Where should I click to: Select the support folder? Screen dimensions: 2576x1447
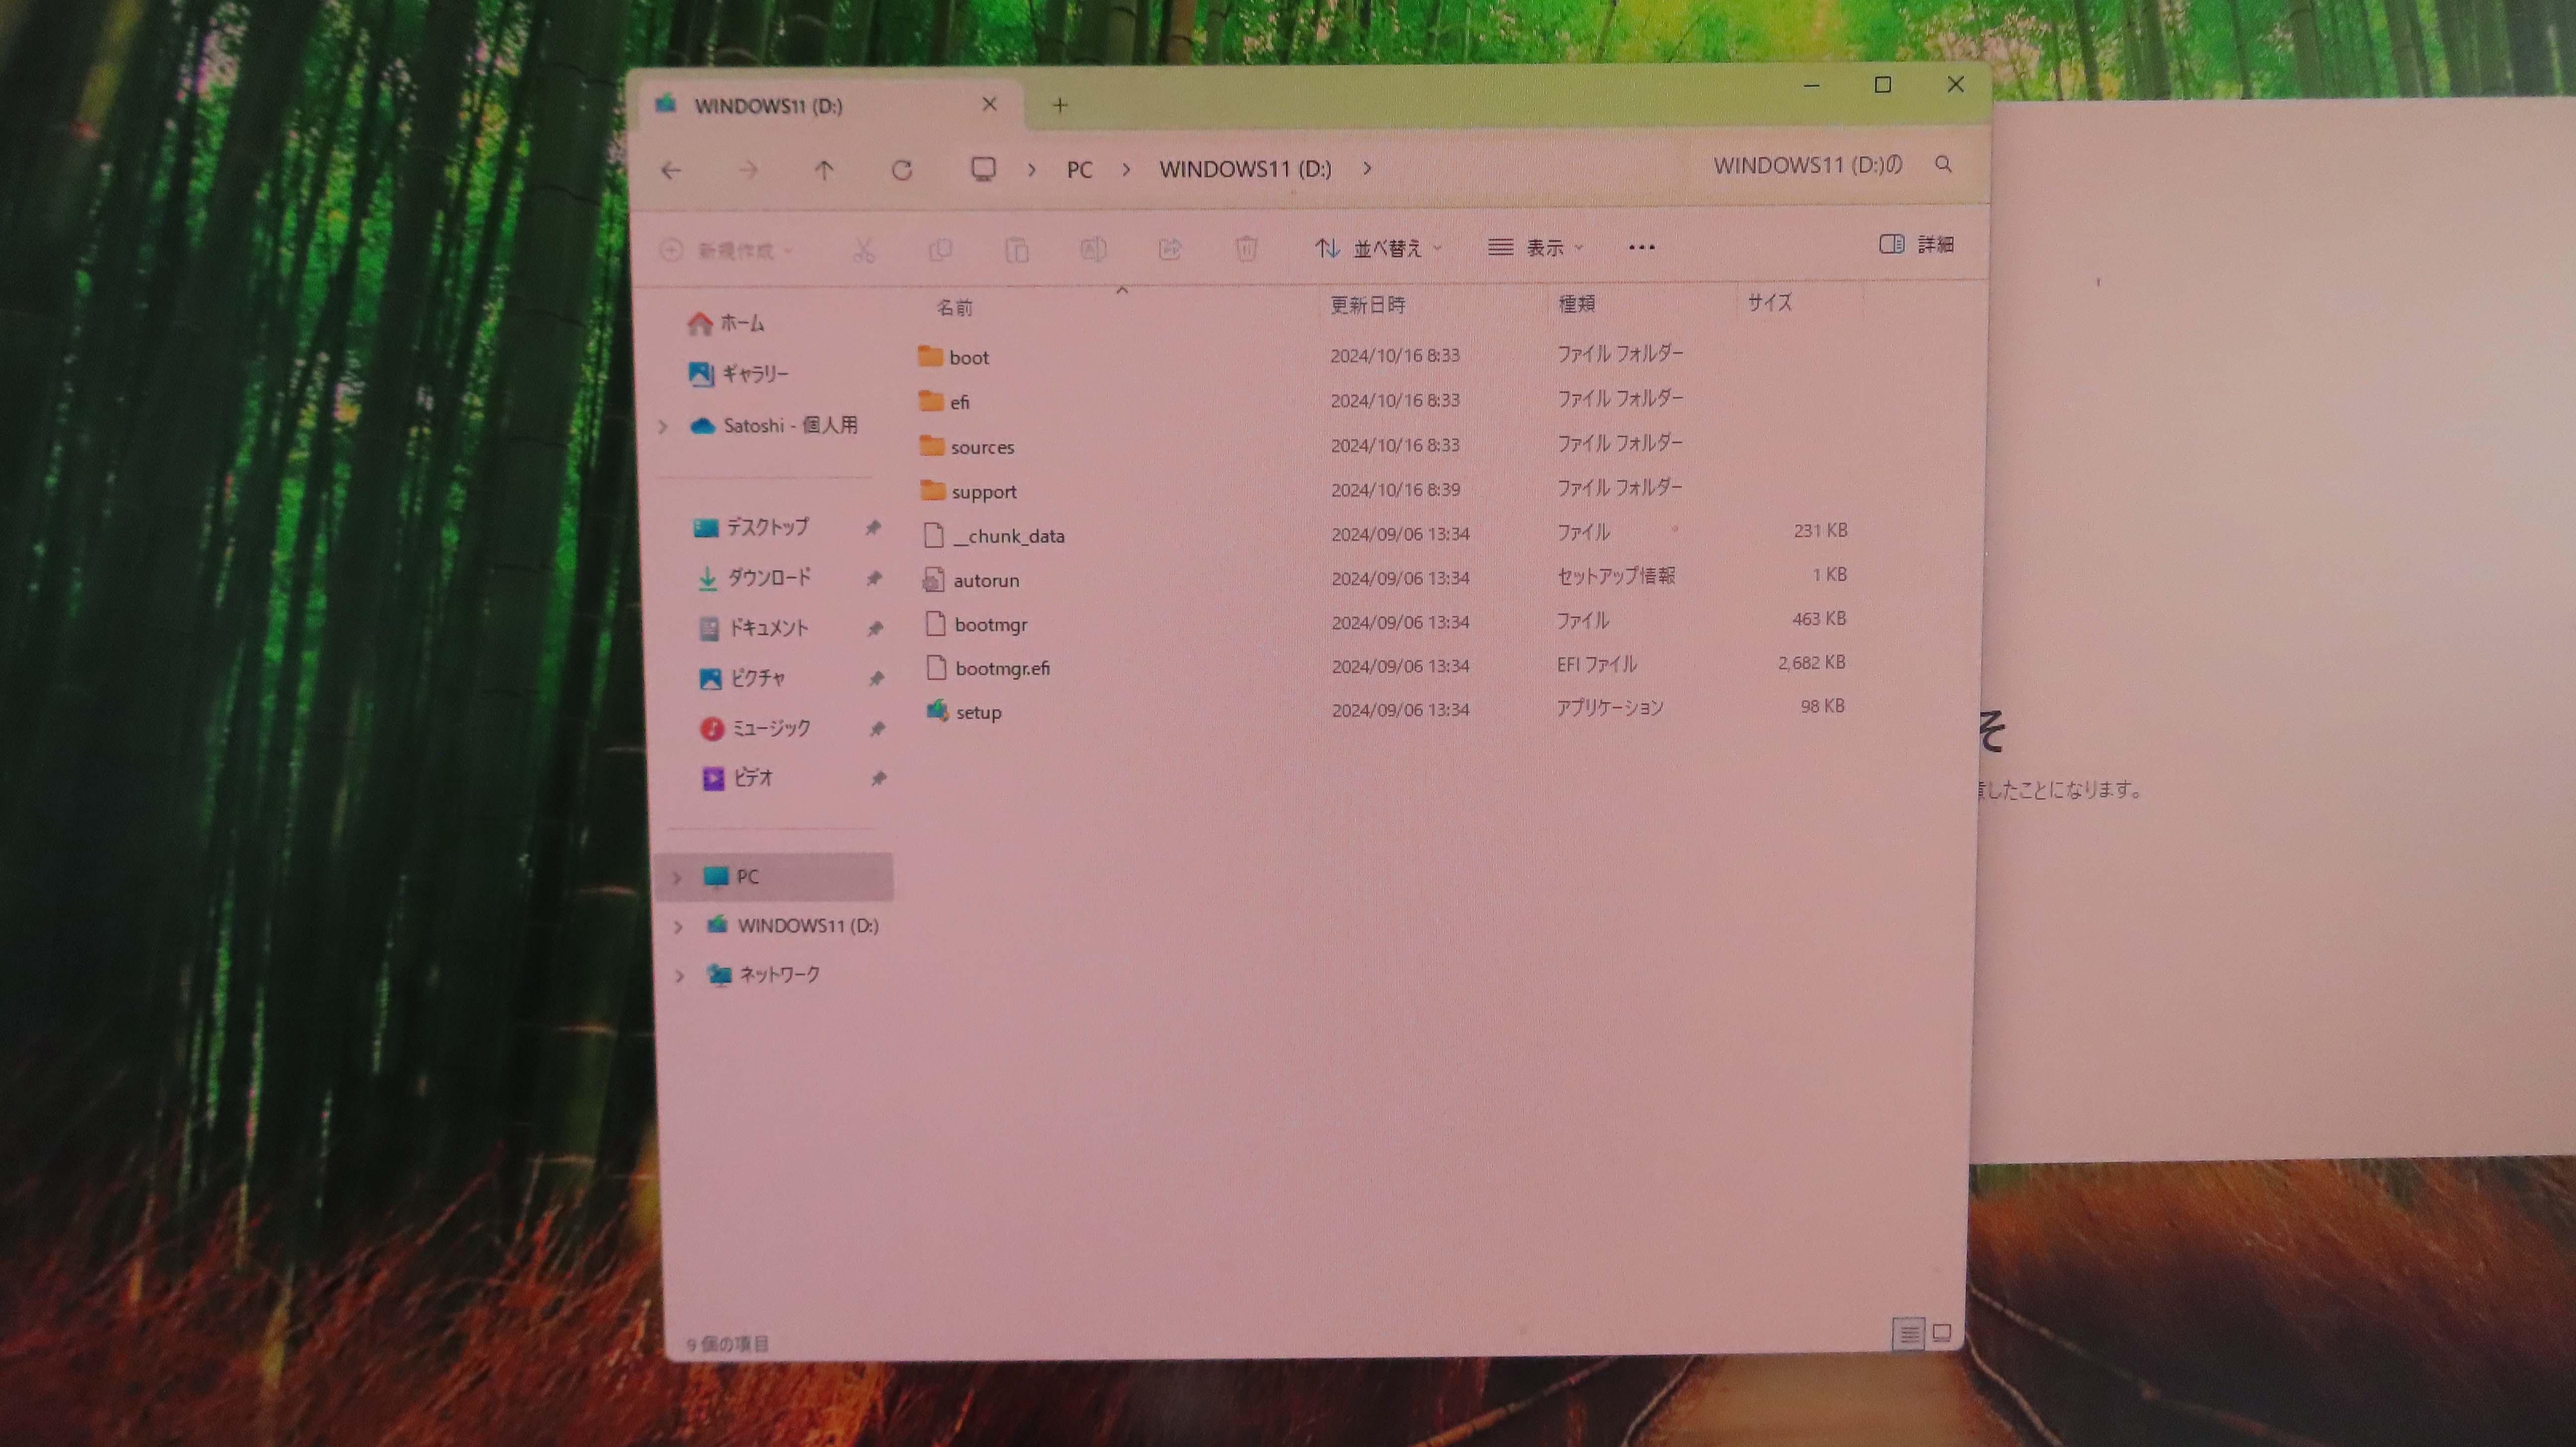pos(968,491)
